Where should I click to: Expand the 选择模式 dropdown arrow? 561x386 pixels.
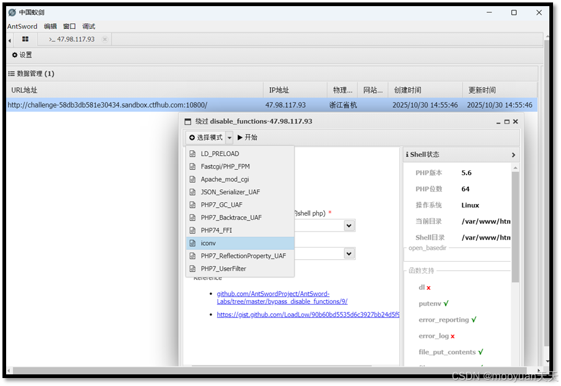229,138
